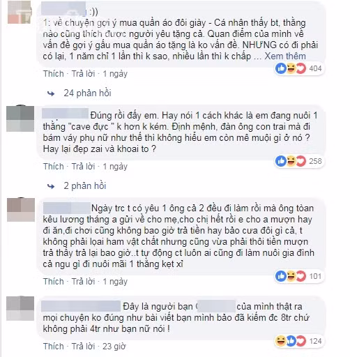
Task: Open reactions on the 404-reaction comment
Action: click(299, 68)
